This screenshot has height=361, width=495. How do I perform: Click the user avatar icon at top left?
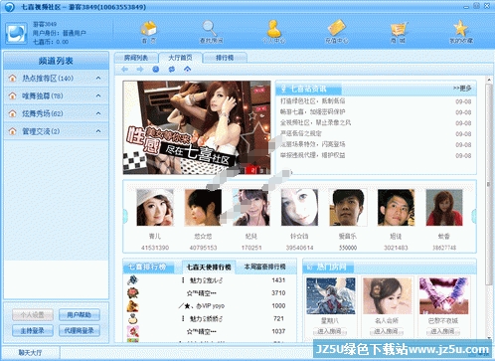(16, 33)
